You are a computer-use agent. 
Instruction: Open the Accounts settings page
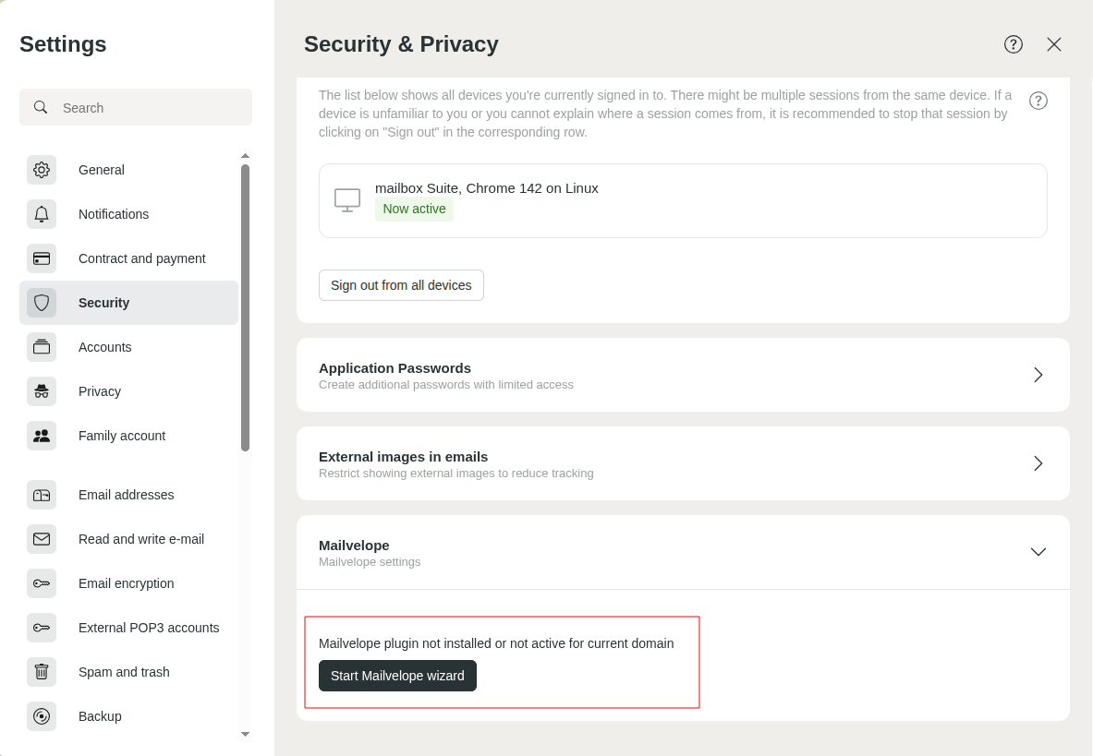tap(104, 347)
